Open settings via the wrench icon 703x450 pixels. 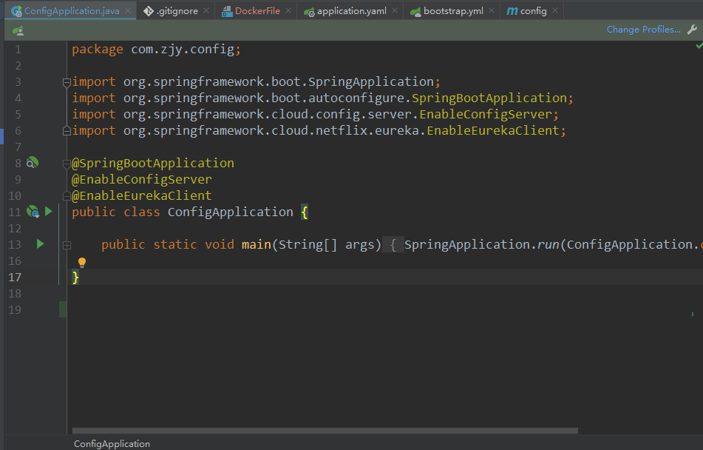coord(692,30)
